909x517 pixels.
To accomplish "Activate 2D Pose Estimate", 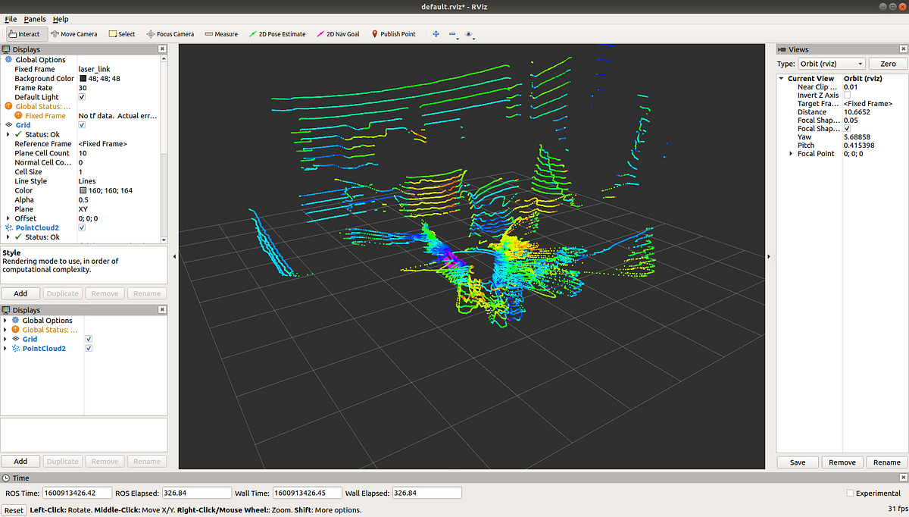I will [276, 33].
